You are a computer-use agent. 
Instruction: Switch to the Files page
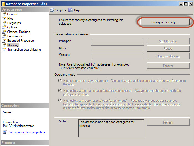pos(10,19)
